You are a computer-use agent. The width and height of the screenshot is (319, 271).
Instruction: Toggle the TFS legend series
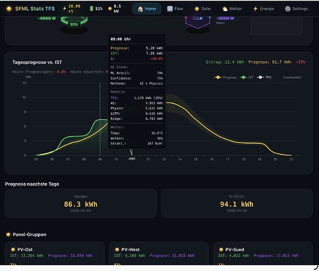(x=264, y=78)
